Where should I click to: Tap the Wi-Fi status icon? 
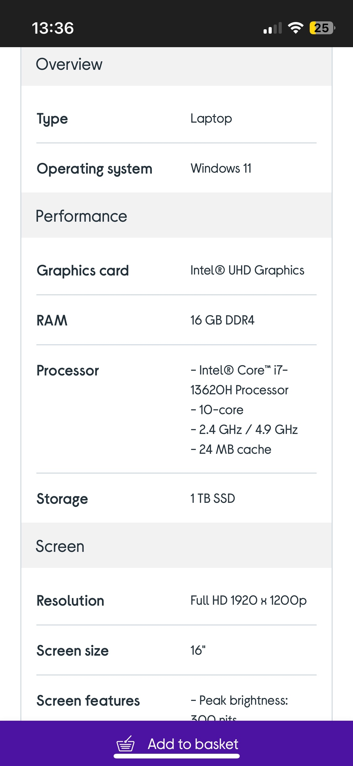pyautogui.click(x=296, y=28)
